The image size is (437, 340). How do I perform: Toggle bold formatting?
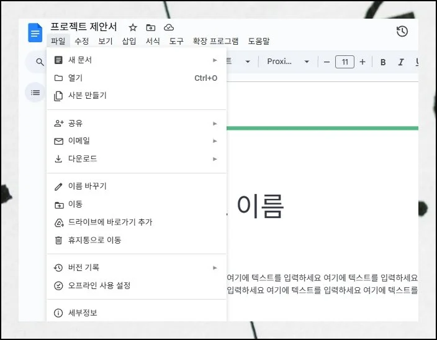pyautogui.click(x=383, y=62)
